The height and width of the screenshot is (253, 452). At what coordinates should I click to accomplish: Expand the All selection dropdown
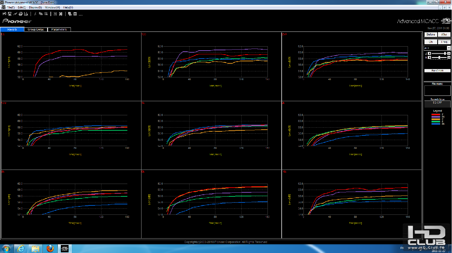(449, 48)
